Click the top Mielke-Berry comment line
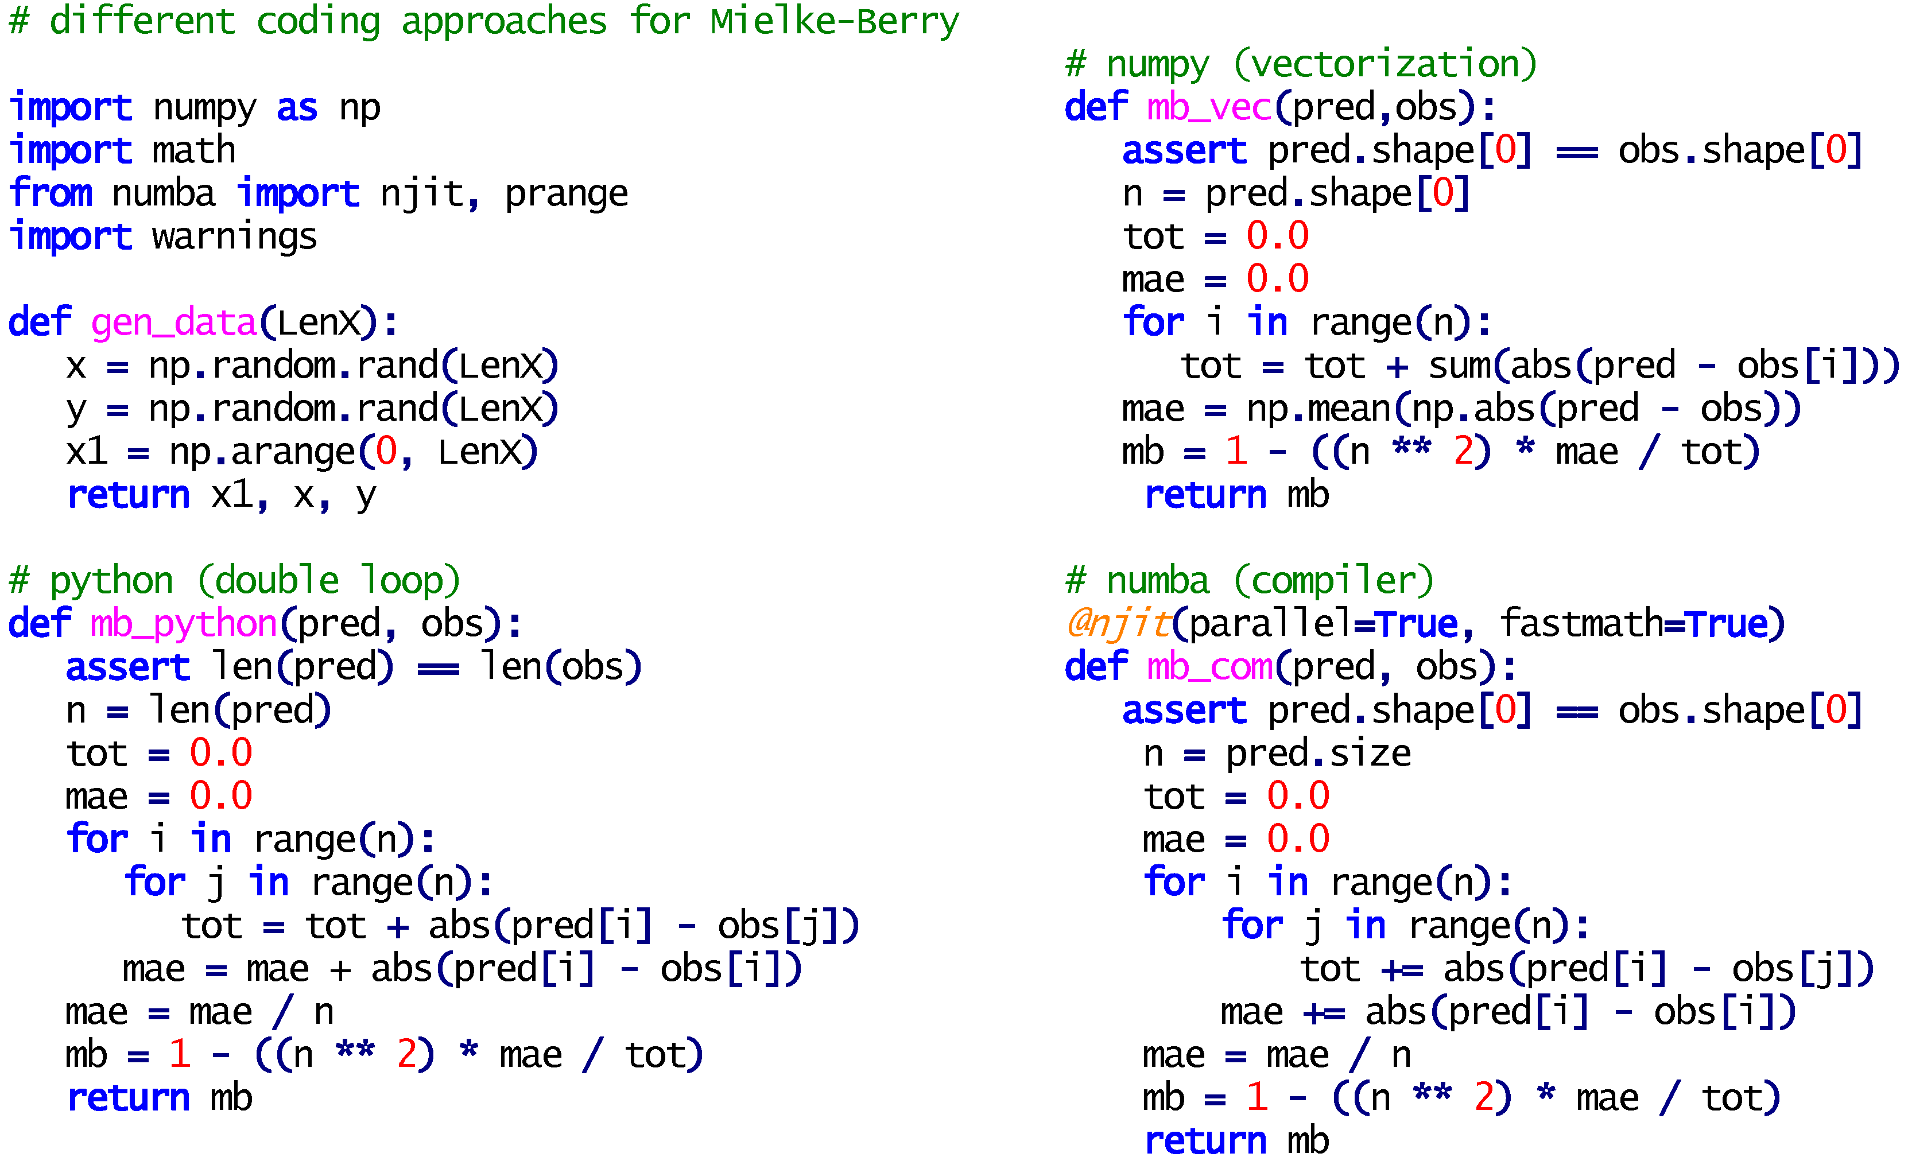The image size is (1908, 1161). (x=484, y=21)
